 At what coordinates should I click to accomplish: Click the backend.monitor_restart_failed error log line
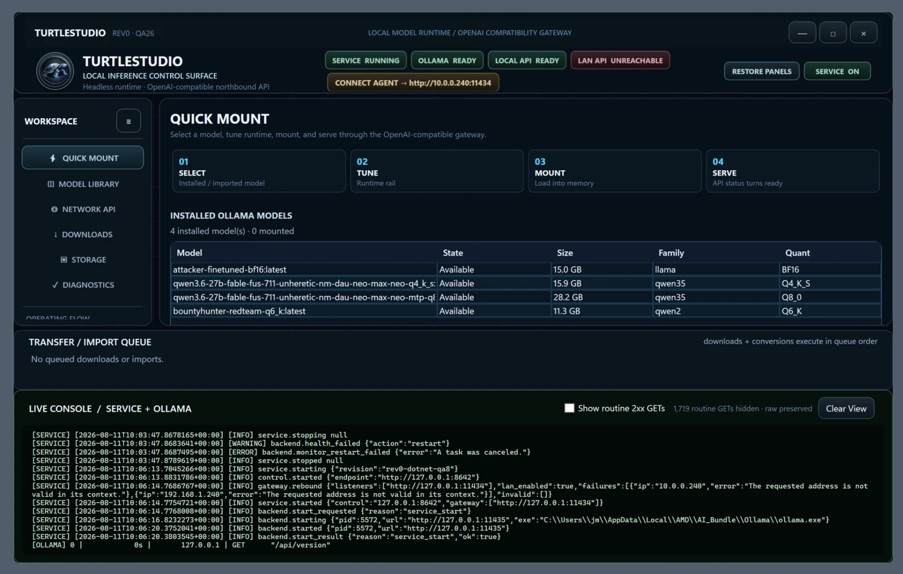coord(281,452)
